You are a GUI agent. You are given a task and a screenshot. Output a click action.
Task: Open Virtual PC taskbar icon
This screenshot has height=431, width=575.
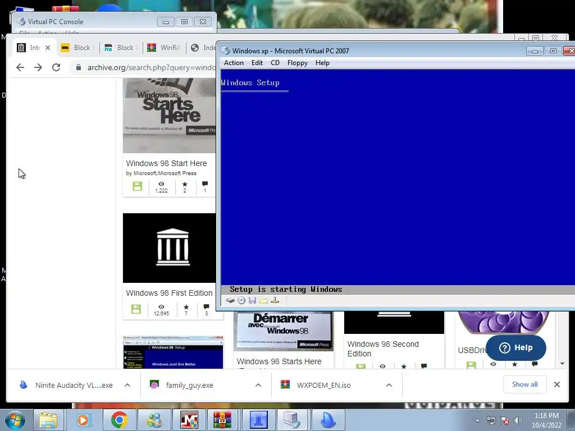click(x=292, y=420)
